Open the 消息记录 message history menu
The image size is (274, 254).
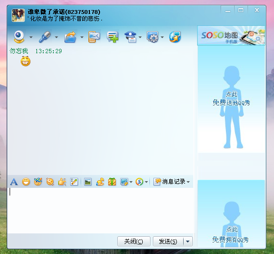pyautogui.click(x=172, y=182)
